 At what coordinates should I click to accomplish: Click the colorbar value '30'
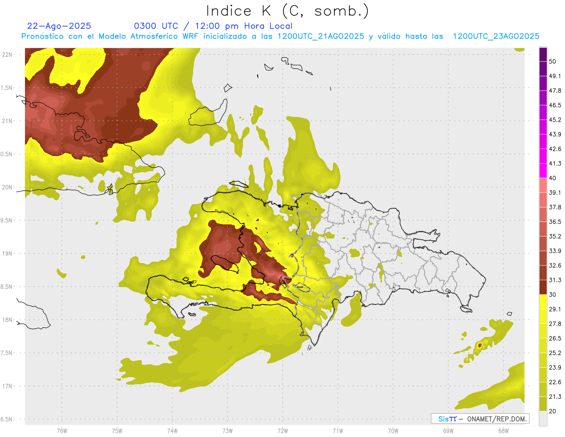point(553,295)
